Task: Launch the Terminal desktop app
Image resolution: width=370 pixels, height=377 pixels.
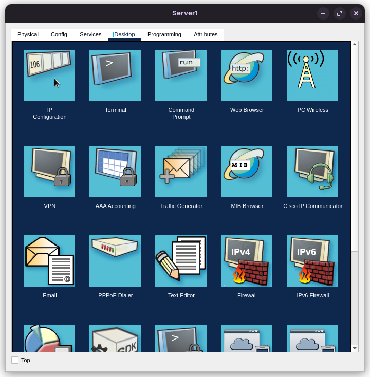Action: pos(115,76)
